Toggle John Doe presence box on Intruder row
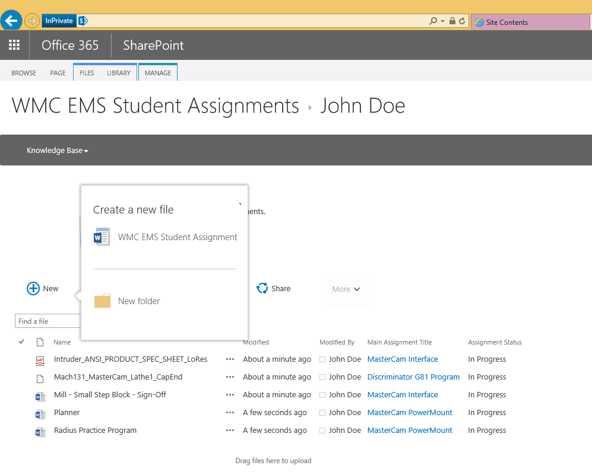Image resolution: width=592 pixels, height=475 pixels. point(322,359)
